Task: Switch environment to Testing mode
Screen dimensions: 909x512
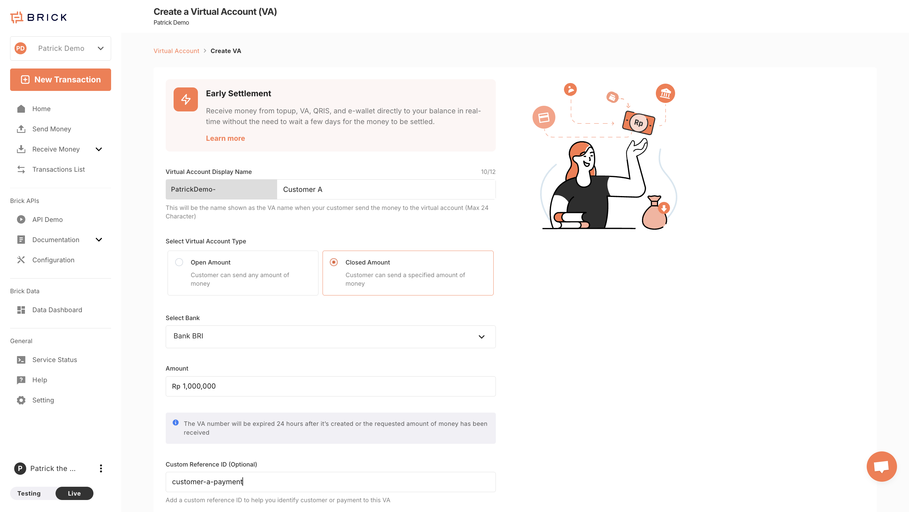Action: (29, 493)
